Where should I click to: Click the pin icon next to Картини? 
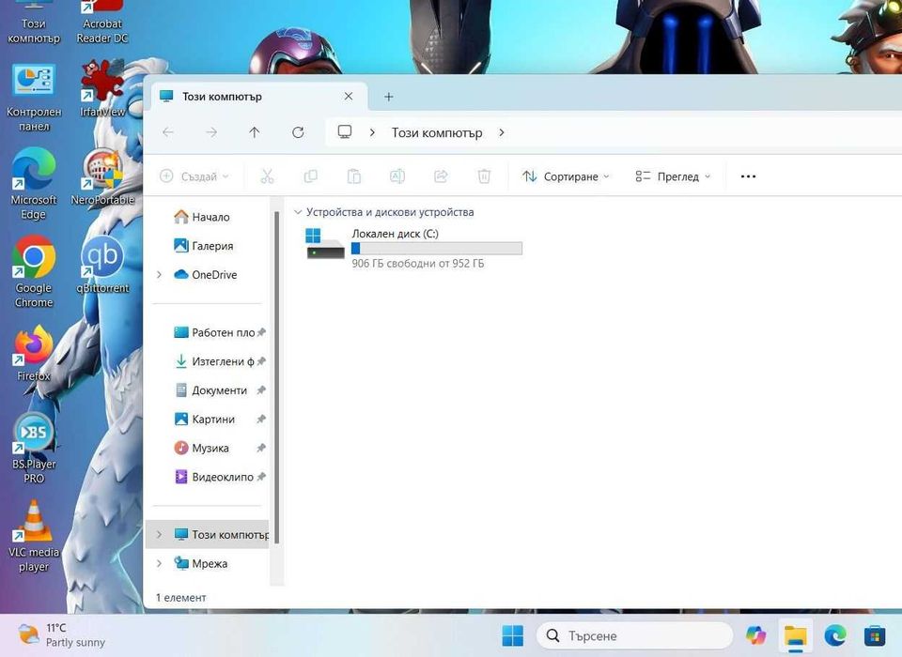(261, 419)
